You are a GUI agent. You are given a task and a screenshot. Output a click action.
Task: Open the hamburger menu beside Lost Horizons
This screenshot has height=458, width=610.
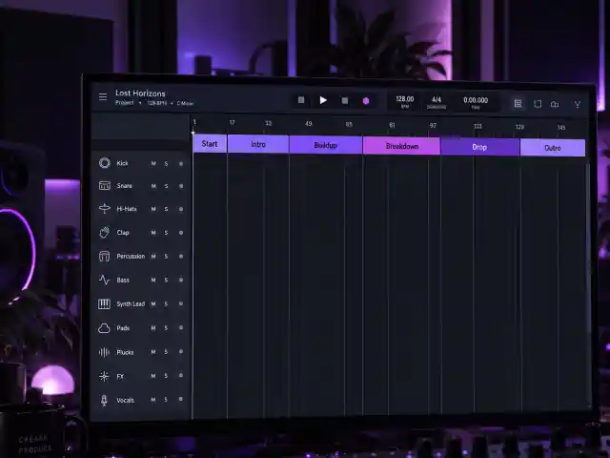(x=103, y=96)
